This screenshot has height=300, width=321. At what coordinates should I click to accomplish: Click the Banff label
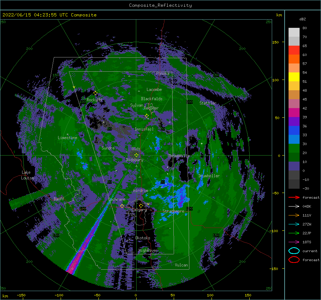click(x=59, y=199)
